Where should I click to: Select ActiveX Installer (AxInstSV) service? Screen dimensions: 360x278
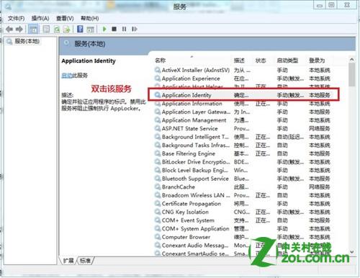tap(243, 70)
